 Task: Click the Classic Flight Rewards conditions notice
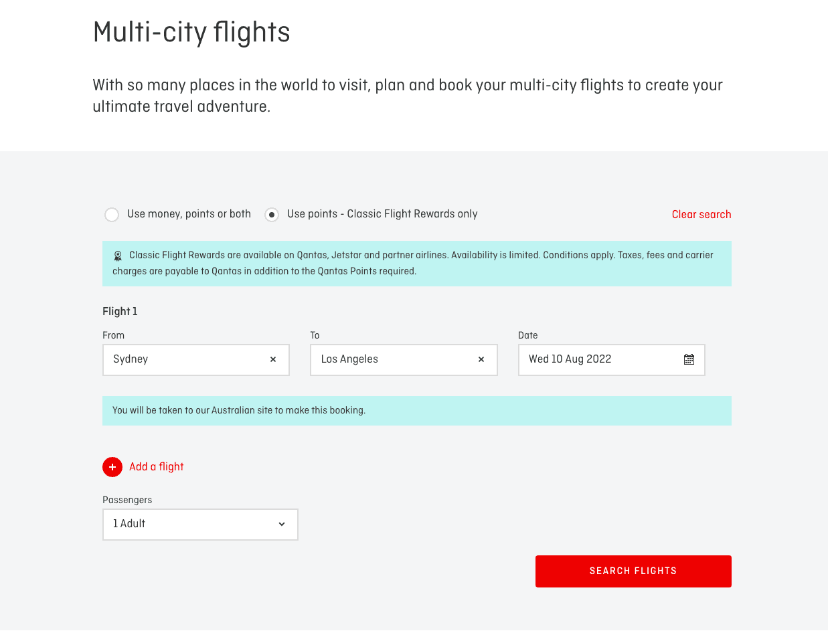pyautogui.click(x=417, y=264)
